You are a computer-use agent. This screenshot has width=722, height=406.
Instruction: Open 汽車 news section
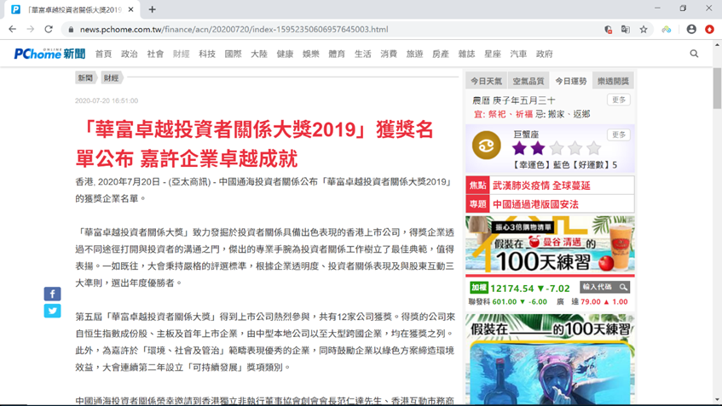[x=518, y=54]
